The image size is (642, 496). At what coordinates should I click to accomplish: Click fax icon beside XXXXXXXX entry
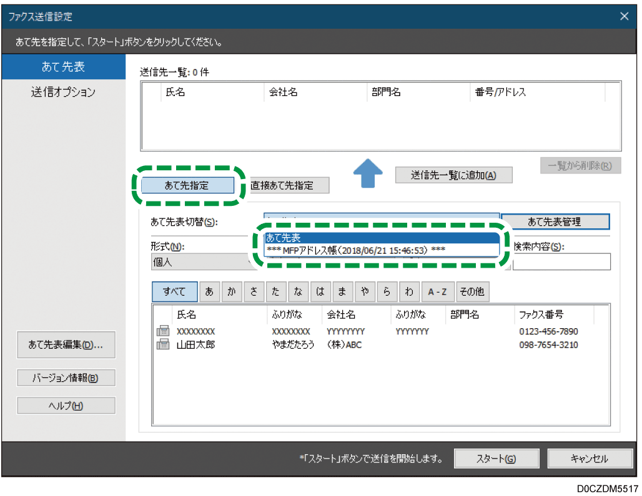(162, 331)
